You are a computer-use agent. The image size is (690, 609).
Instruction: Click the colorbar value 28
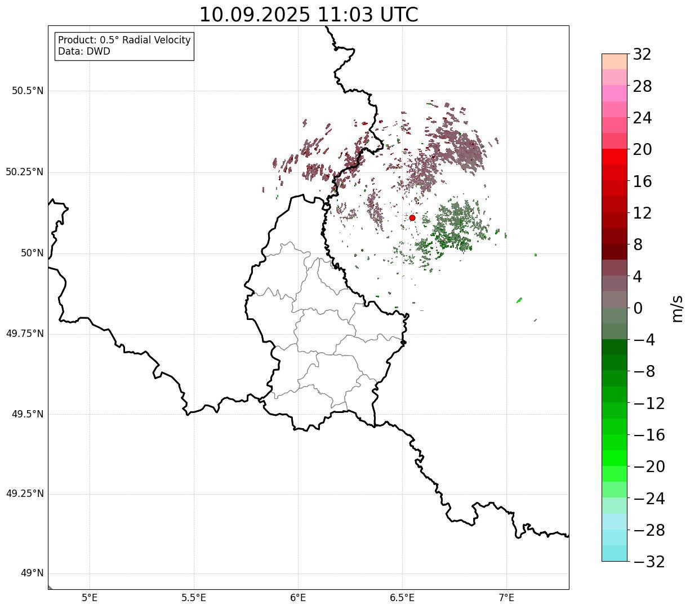tap(642, 86)
